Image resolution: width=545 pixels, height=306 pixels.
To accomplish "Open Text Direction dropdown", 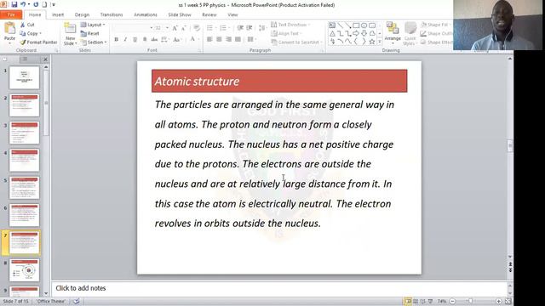I will click(290, 25).
